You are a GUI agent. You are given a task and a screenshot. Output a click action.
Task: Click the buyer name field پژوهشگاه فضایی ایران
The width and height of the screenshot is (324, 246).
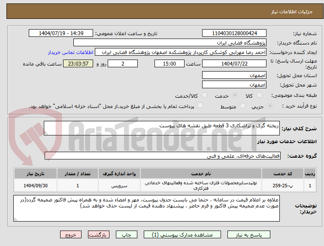170,43
